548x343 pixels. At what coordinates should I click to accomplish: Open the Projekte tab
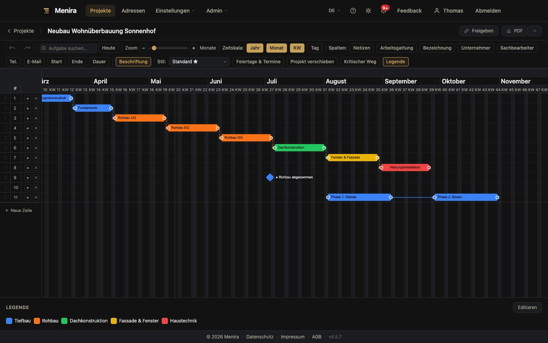[100, 11]
